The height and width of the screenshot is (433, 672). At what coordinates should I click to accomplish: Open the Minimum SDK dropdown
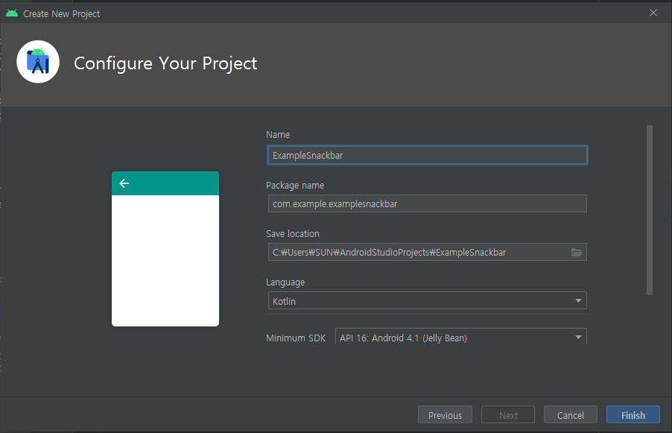[460, 337]
